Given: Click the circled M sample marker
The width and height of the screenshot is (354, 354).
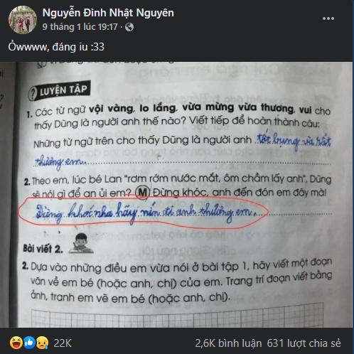Looking at the screenshot, I should [x=142, y=192].
